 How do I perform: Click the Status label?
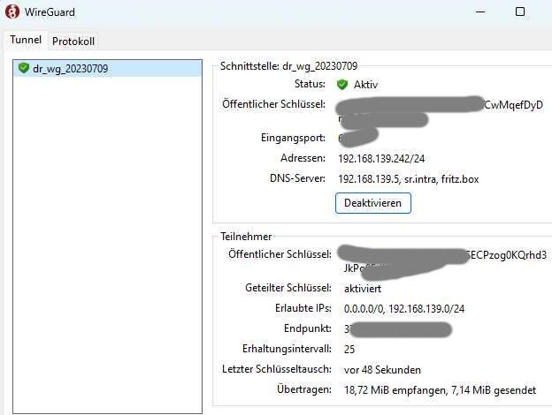(310, 84)
